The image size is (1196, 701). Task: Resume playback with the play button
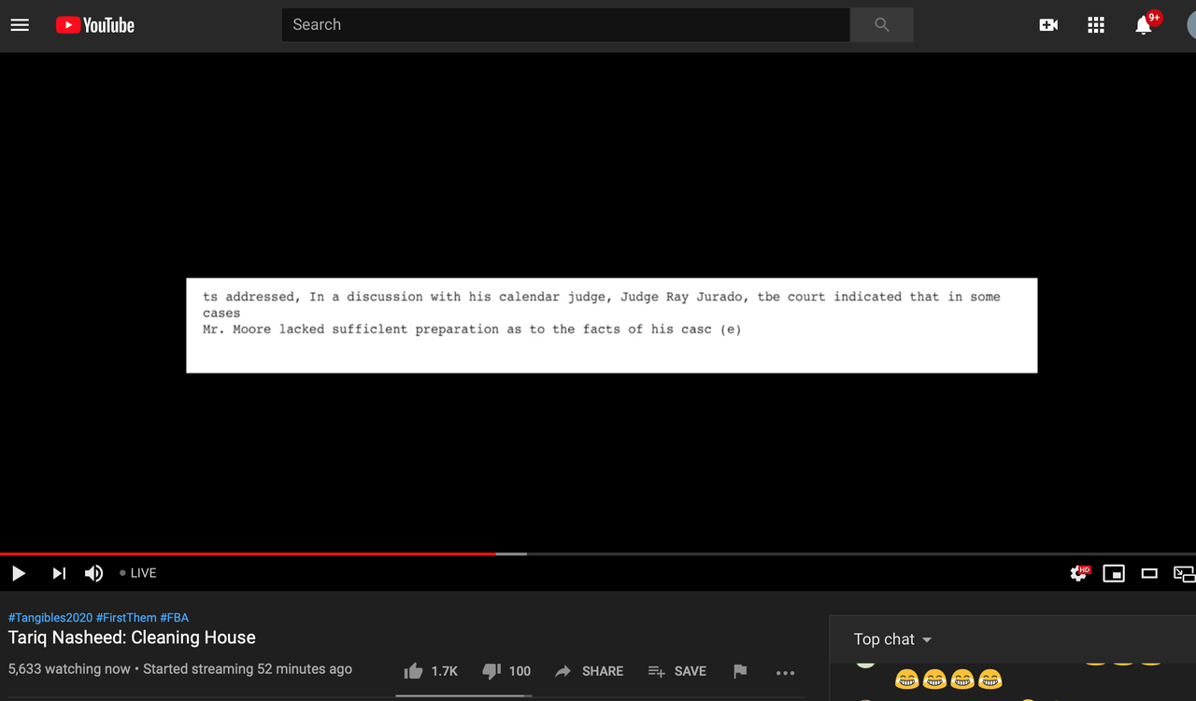pos(19,573)
